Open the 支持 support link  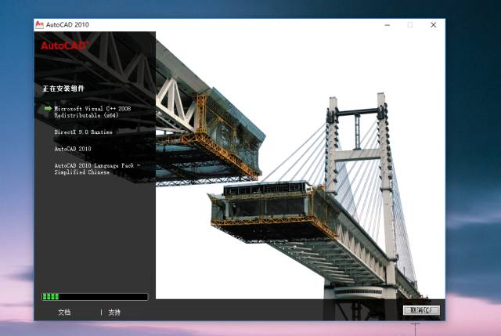pyautogui.click(x=114, y=313)
